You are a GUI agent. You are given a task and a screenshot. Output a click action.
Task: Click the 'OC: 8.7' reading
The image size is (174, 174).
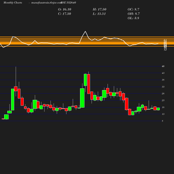point(134,9)
